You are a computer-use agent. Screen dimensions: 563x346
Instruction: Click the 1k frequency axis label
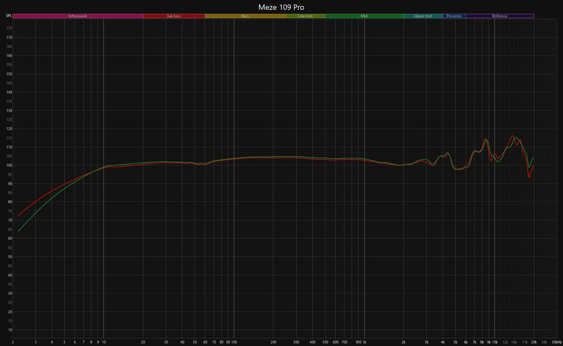tap(364, 341)
